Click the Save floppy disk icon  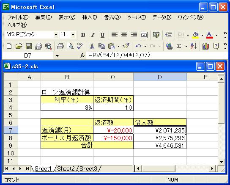tap(29, 46)
